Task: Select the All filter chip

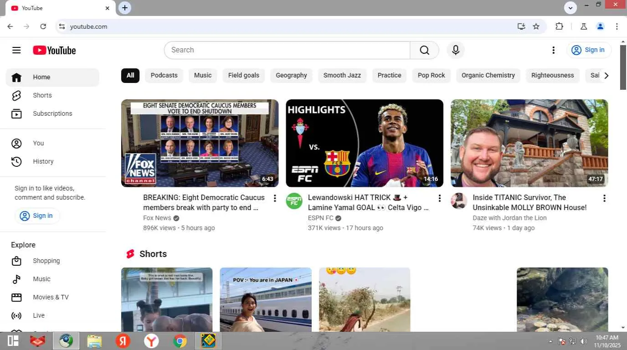Action: [x=130, y=76]
